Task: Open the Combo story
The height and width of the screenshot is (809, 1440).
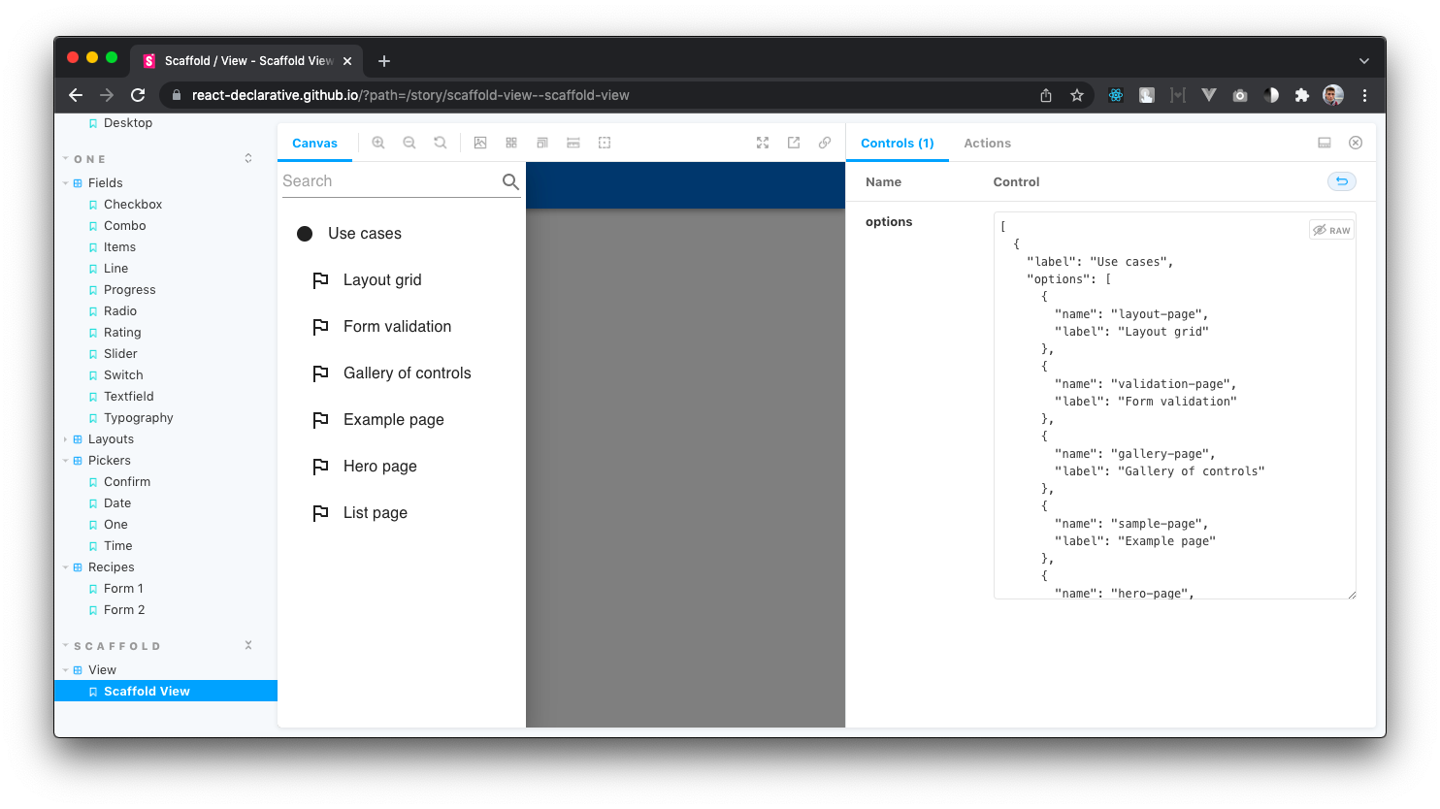Action: 125,226
